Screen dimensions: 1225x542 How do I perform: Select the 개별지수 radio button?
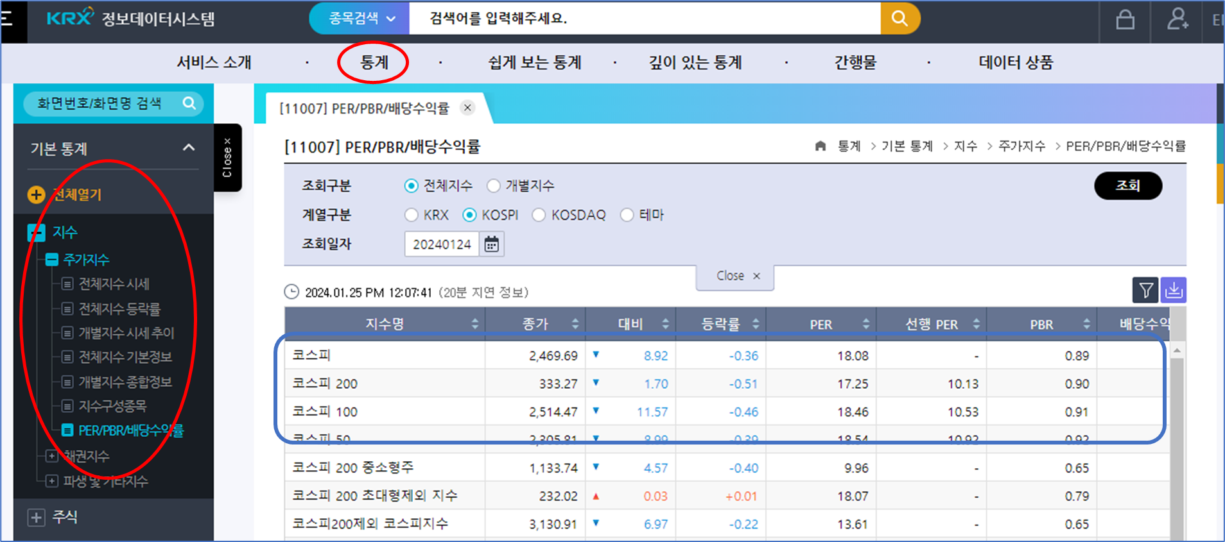(493, 186)
